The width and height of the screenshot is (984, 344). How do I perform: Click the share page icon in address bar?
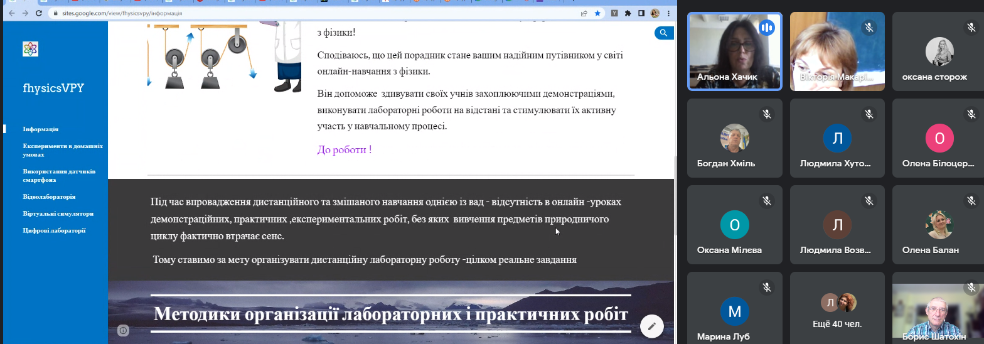point(584,13)
